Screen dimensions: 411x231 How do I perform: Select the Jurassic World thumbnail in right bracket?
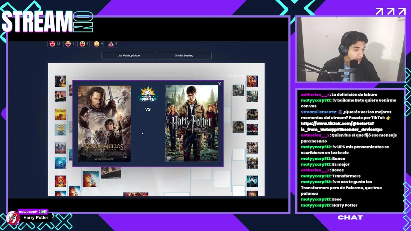(252, 130)
